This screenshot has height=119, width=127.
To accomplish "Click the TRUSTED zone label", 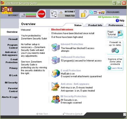I will click(x=70, y=16).
